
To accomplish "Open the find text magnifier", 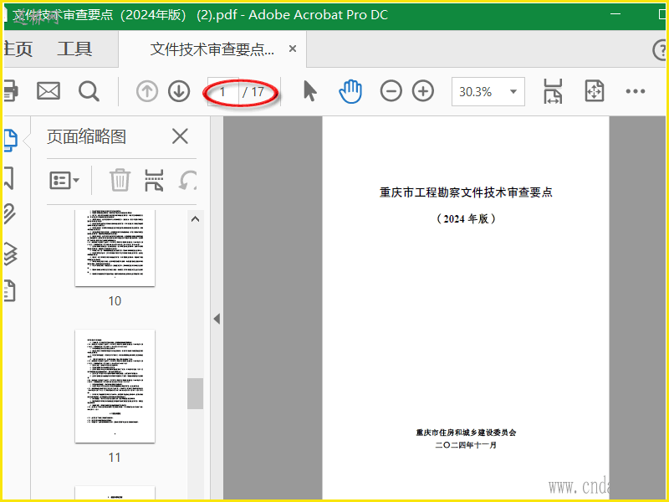I will coord(89,91).
